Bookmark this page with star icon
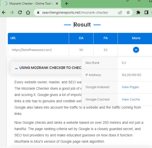Image resolution: width=152 pixels, height=148 pixels. click(128, 12)
